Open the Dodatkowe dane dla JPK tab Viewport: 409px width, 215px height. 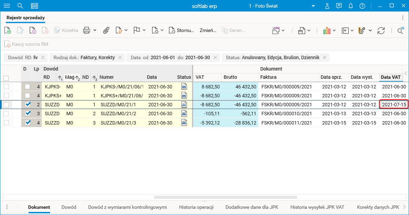tap(252, 207)
